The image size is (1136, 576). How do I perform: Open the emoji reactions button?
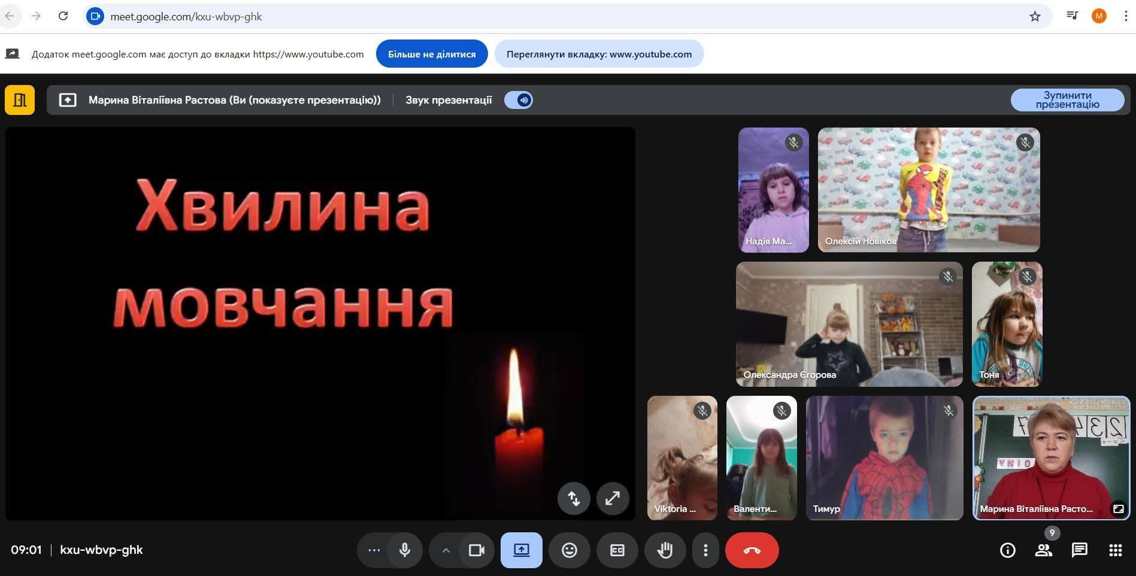[x=569, y=550]
